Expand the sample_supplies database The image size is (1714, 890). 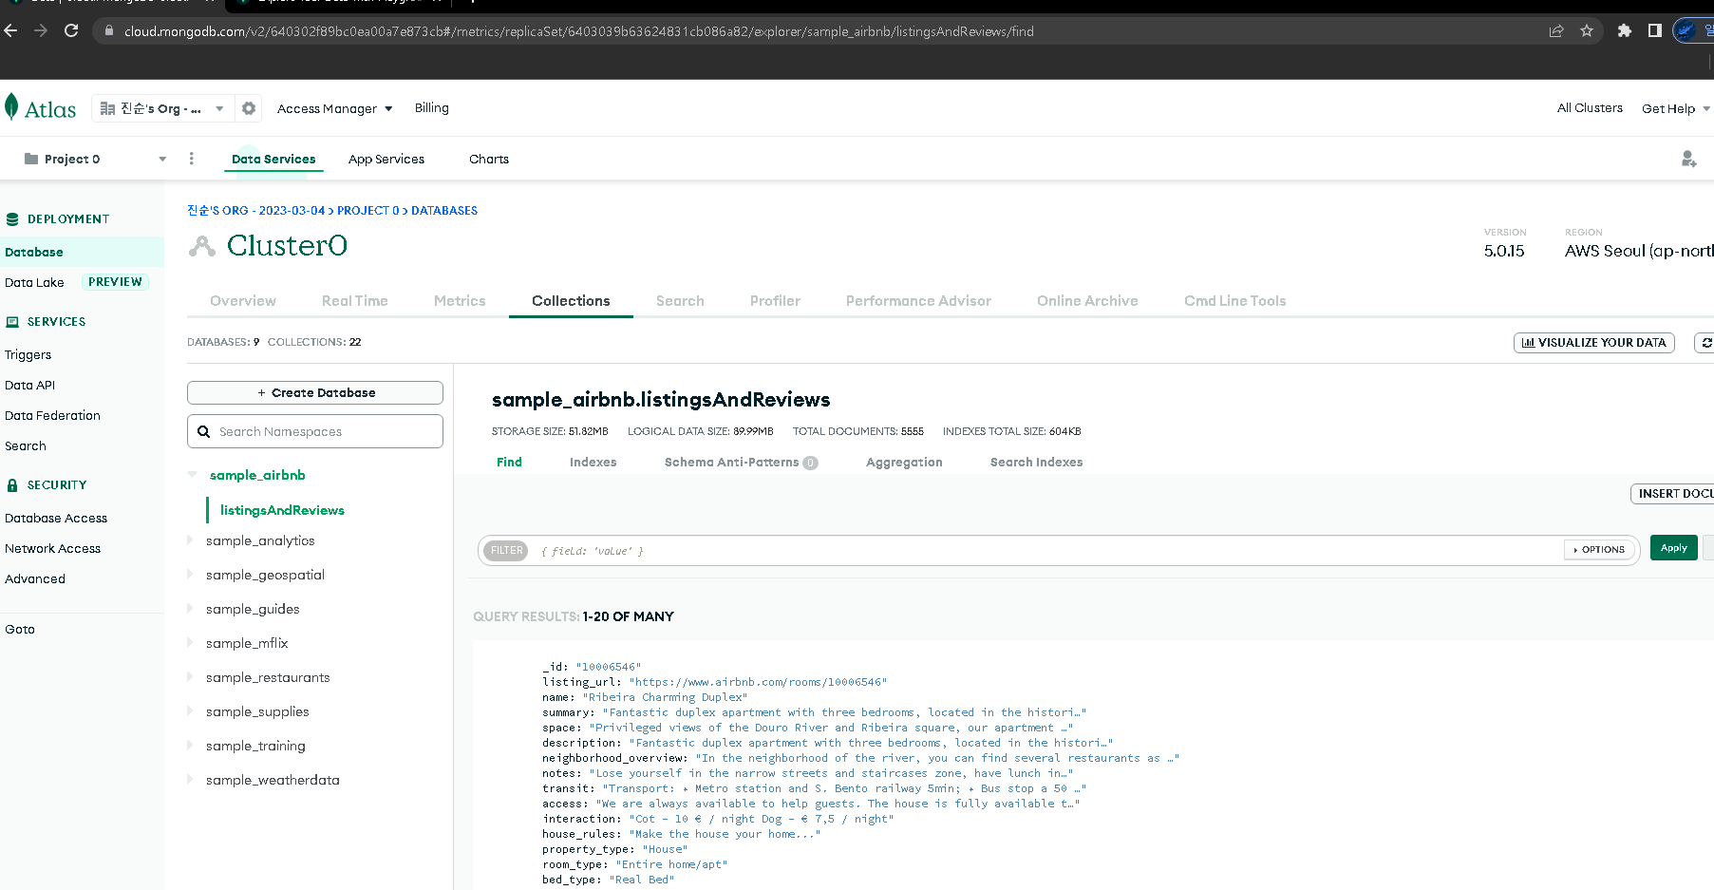(191, 711)
